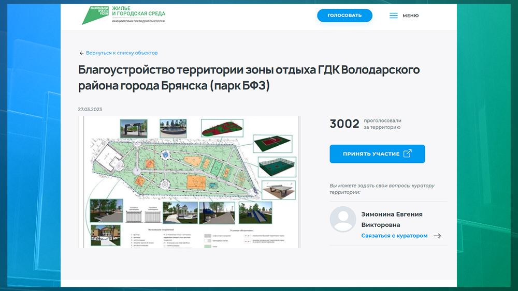
Task: Follow the "Связаться с куратором" link
Action: (x=394, y=236)
